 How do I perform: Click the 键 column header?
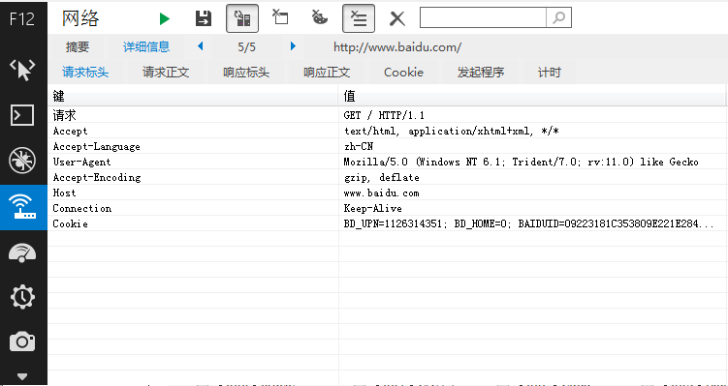pos(193,96)
